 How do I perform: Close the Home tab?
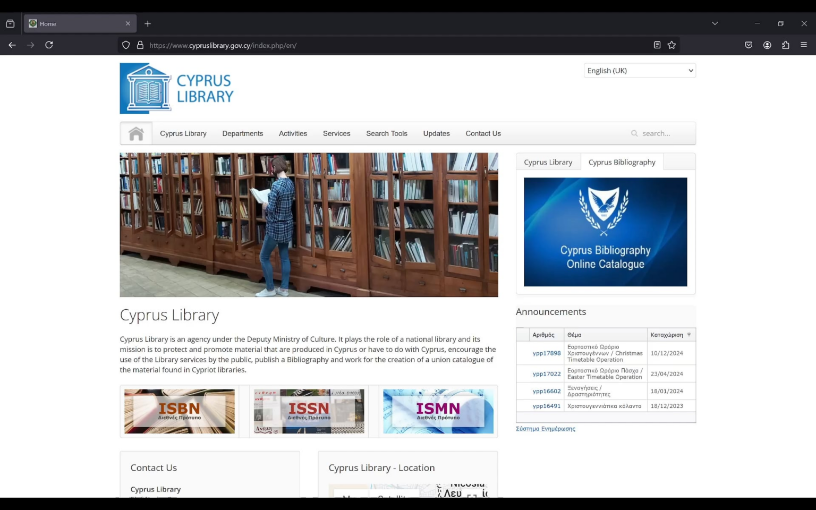click(128, 24)
